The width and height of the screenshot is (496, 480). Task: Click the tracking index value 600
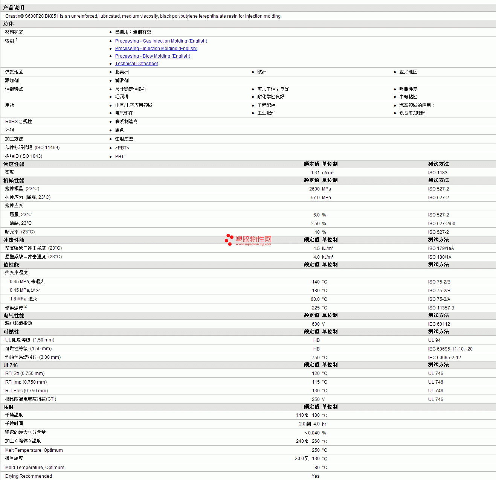(x=316, y=324)
